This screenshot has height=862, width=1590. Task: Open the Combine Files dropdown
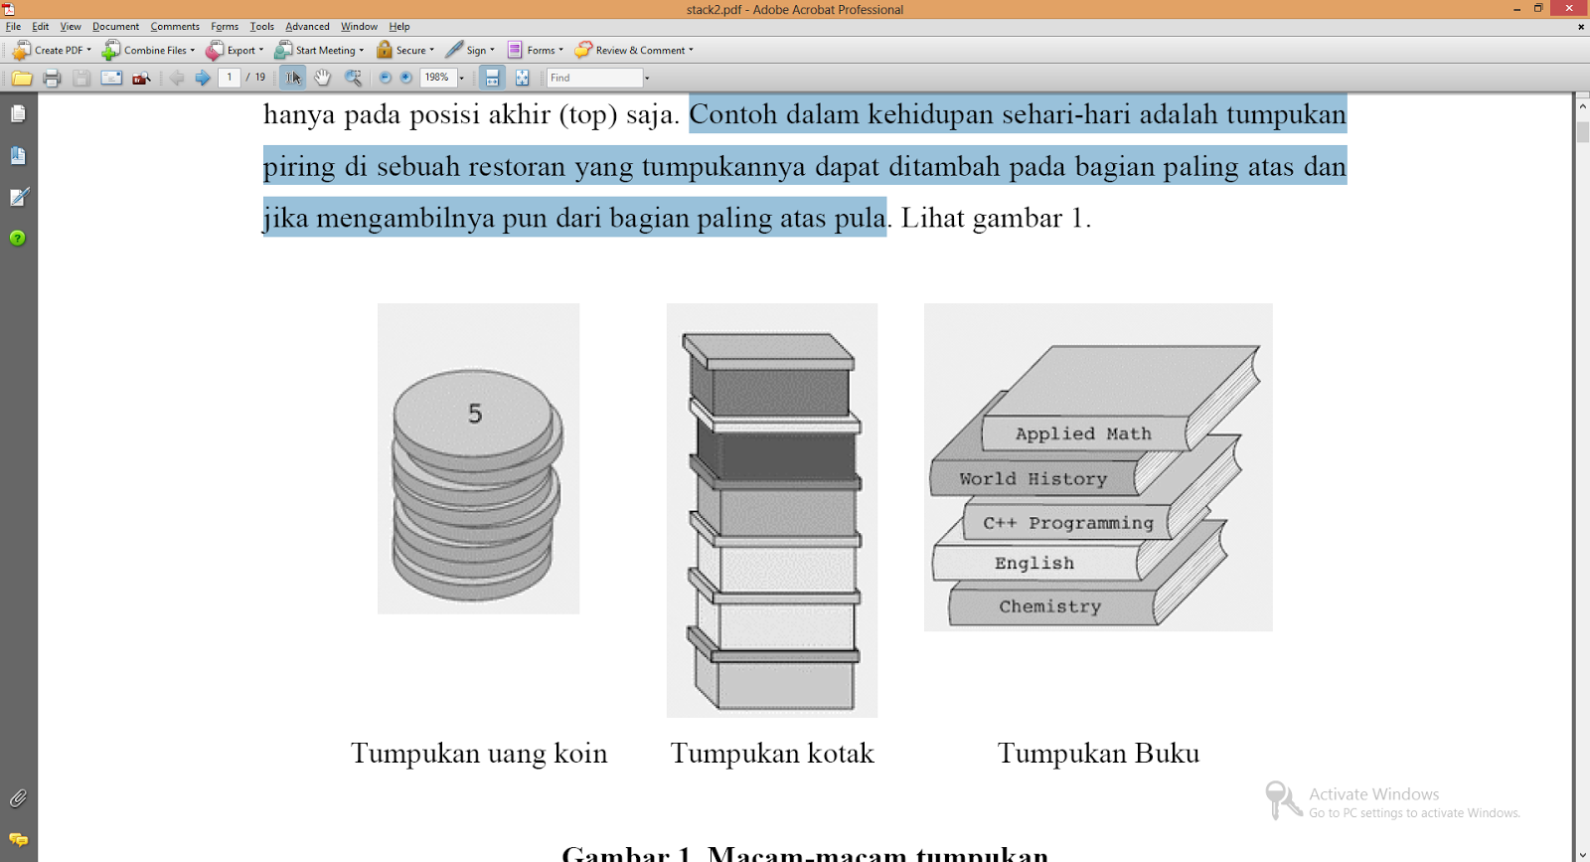(149, 50)
